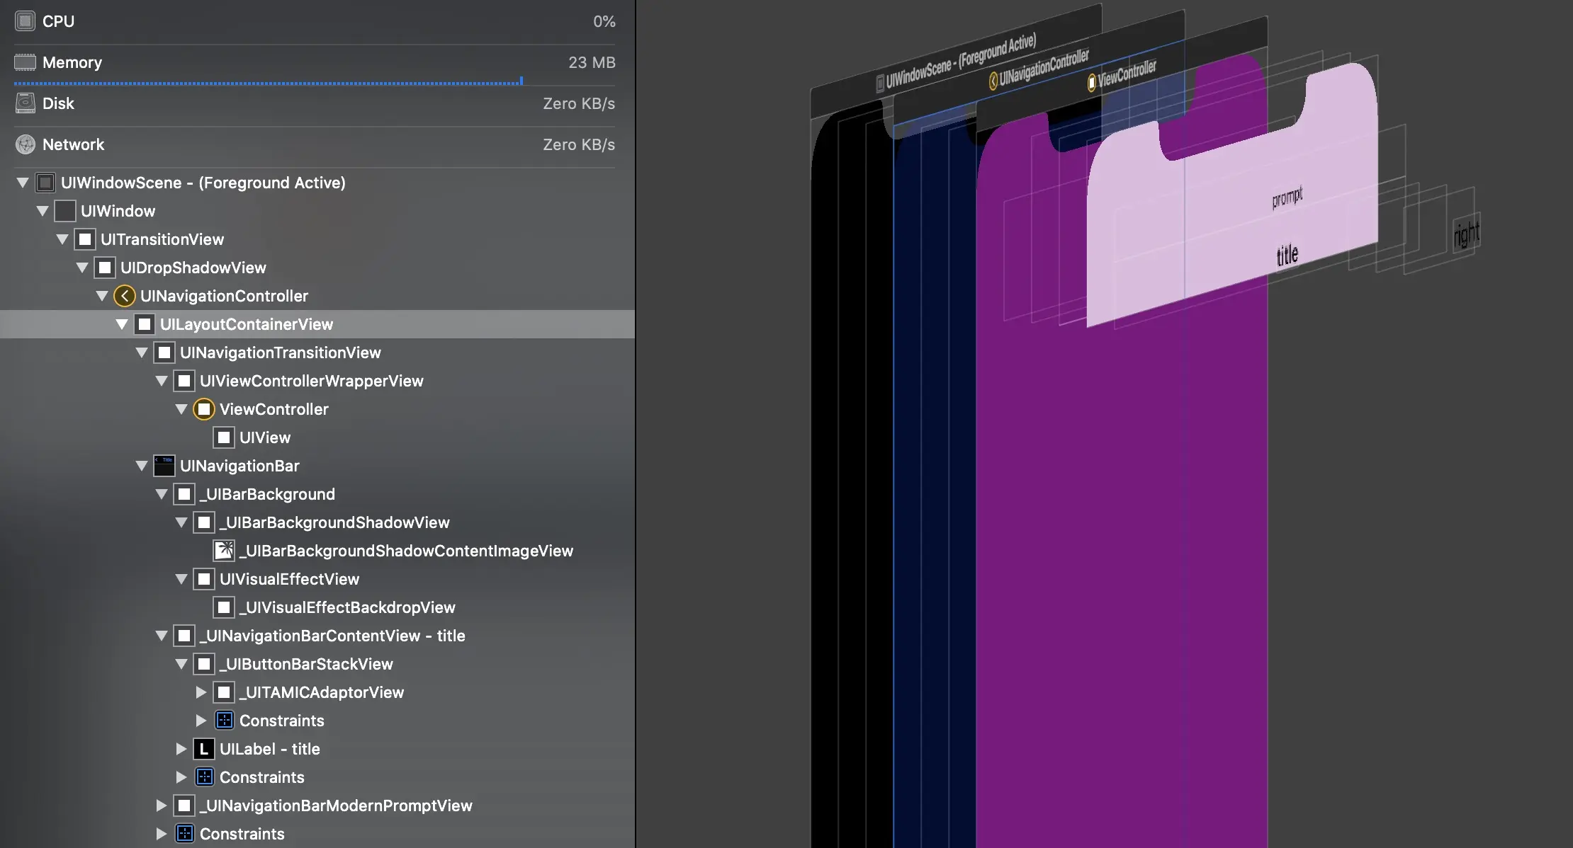1573x848 pixels.
Task: Click the ViewController yellow circle icon
Action: 204,409
